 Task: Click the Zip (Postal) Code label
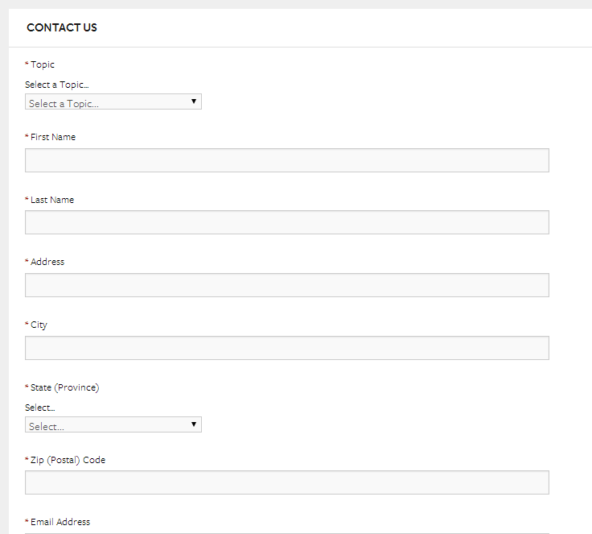pos(68,460)
